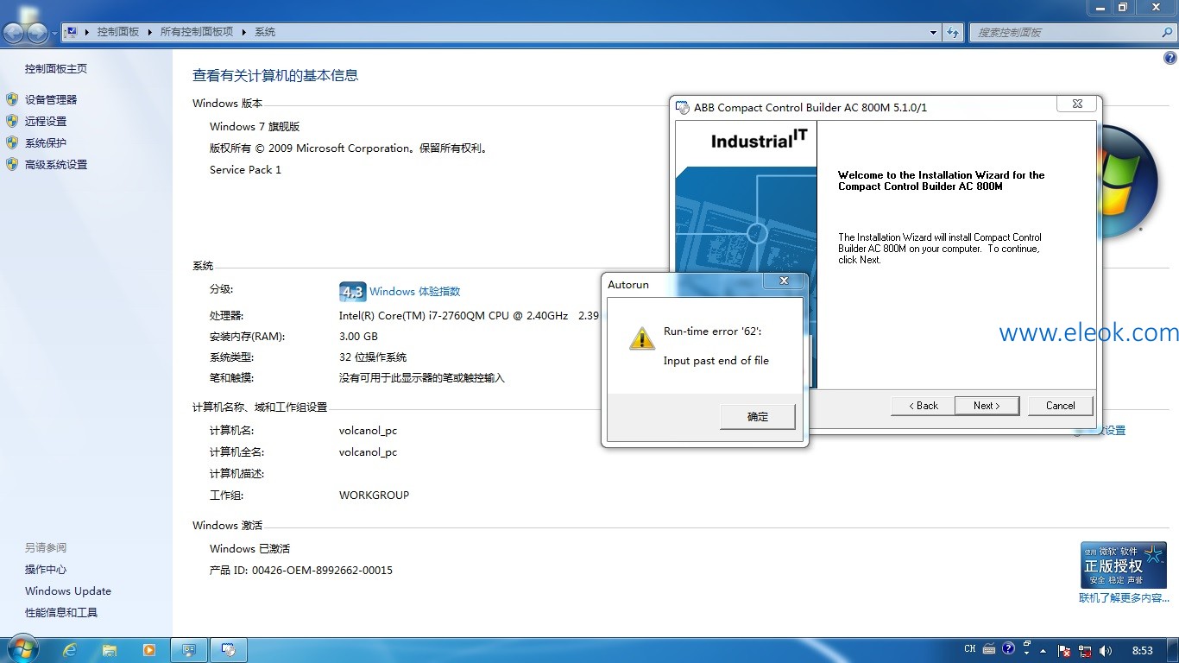The image size is (1179, 663).
Task: Open Windows Update link in sidebar
Action: point(68,591)
